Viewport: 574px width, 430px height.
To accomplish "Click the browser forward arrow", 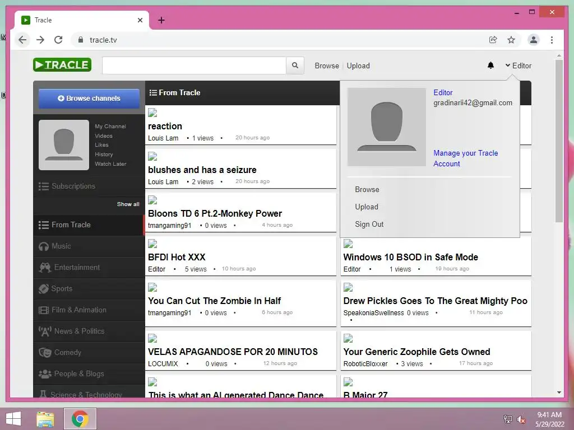I will 40,40.
